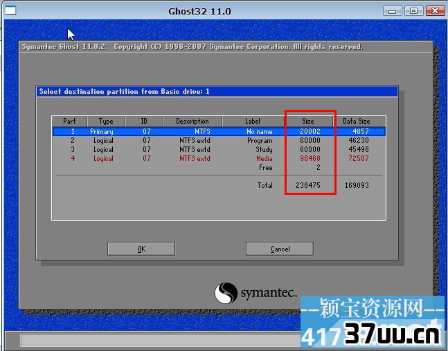The width and height of the screenshot is (448, 351).
Task: Select the Logical partition labeled Study
Action: pos(219,149)
